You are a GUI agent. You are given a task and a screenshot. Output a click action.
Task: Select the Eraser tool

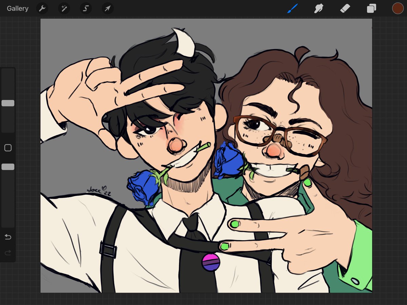click(345, 8)
